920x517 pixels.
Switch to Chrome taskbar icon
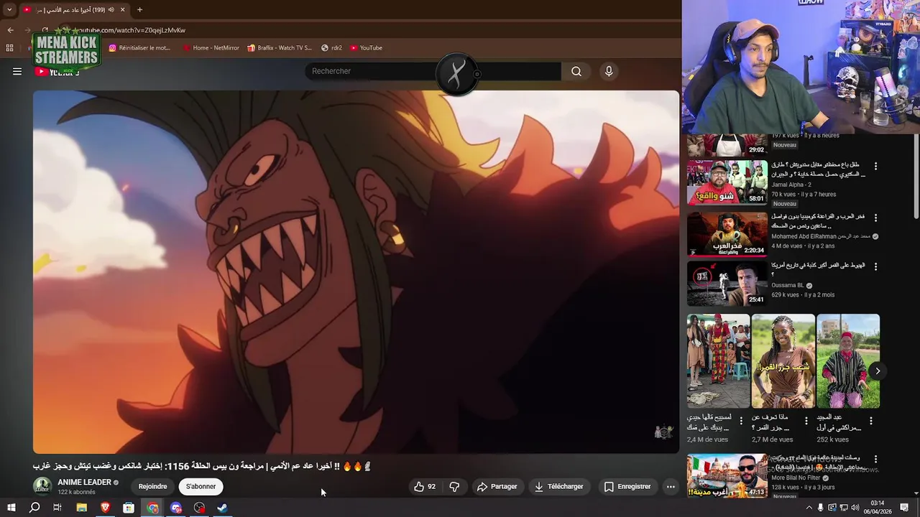pos(152,508)
